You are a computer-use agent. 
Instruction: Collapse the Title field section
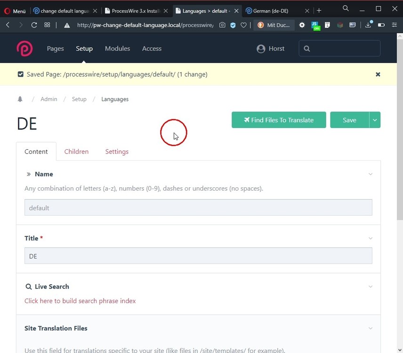pos(371,239)
